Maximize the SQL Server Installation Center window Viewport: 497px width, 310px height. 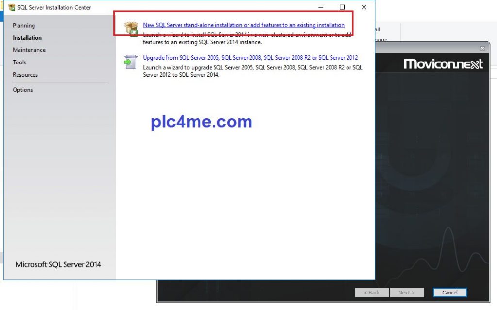[x=342, y=7]
